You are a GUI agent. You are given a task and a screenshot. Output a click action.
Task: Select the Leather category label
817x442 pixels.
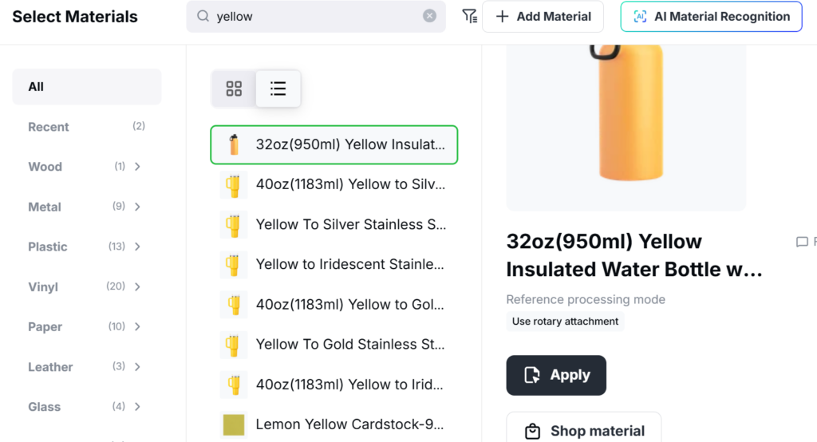click(50, 367)
